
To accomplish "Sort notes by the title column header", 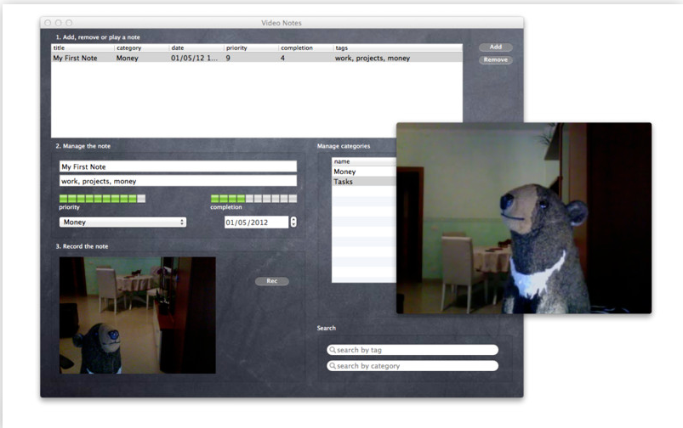I will pyautogui.click(x=83, y=48).
